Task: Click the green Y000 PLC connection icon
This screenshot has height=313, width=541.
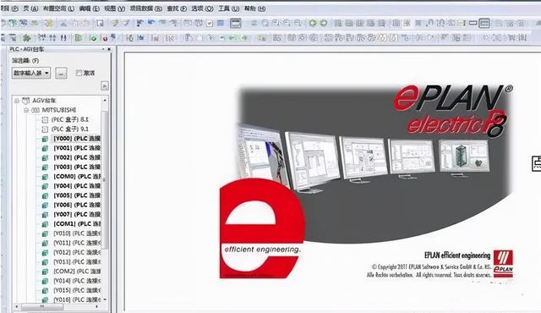Action: (45, 139)
